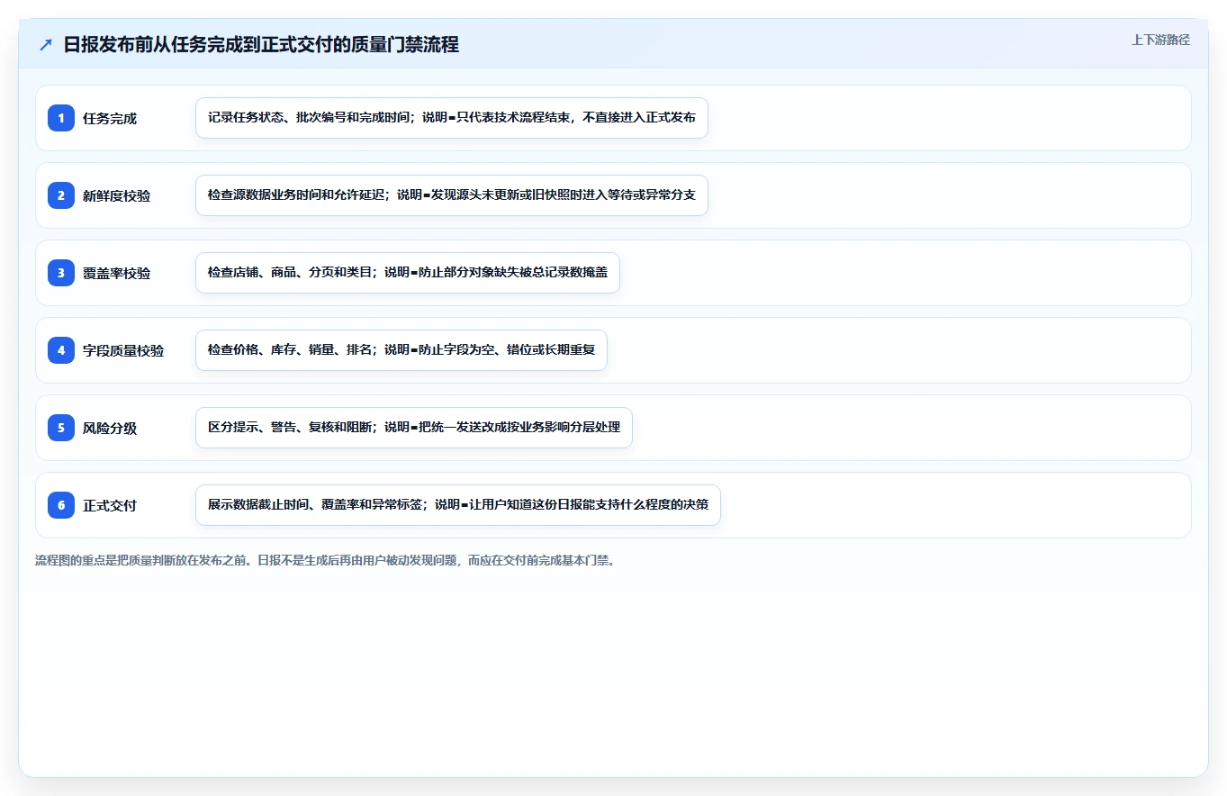Open the description box starting 检查源数据业务时间
This screenshot has height=796, width=1227.
[452, 195]
